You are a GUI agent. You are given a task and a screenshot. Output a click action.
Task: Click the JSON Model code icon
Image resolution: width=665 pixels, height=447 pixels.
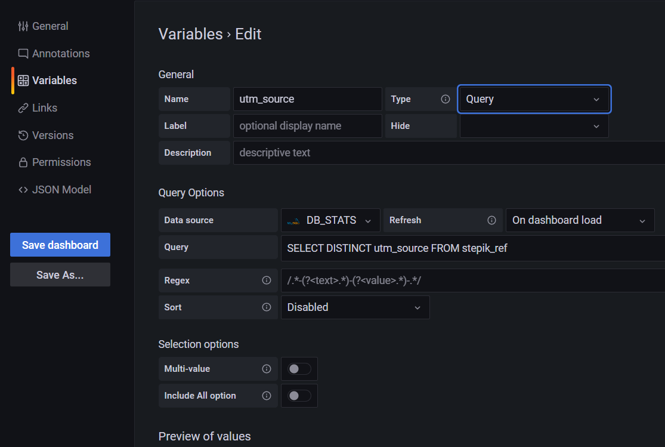(23, 190)
